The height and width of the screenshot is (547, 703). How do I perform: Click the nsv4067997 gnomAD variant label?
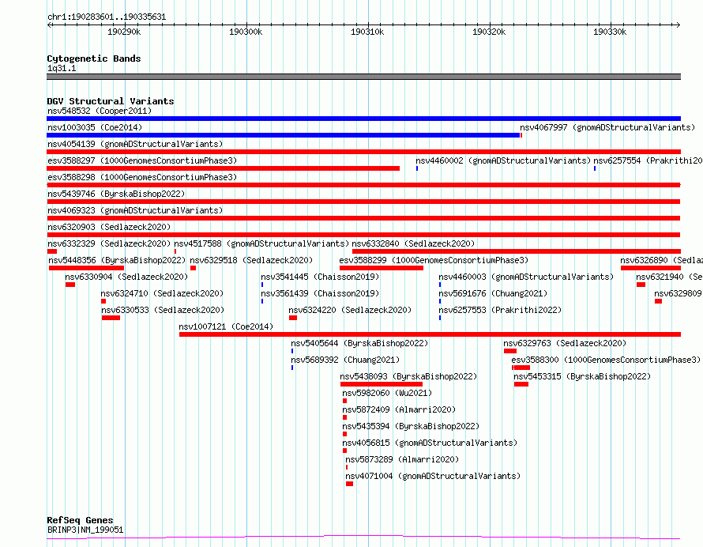(607, 127)
